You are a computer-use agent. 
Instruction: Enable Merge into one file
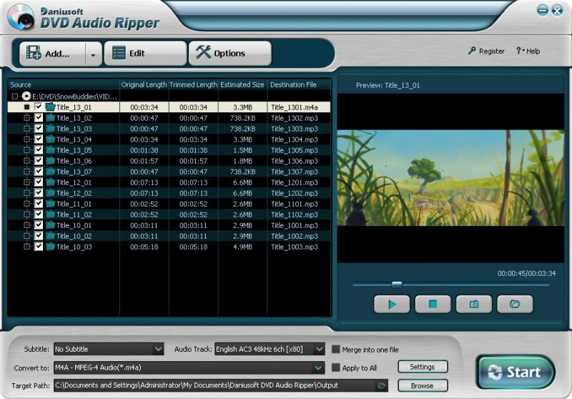click(336, 350)
